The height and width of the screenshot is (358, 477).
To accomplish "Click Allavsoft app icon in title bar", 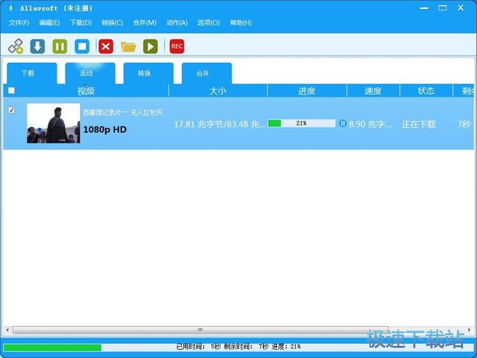I will (x=11, y=8).
